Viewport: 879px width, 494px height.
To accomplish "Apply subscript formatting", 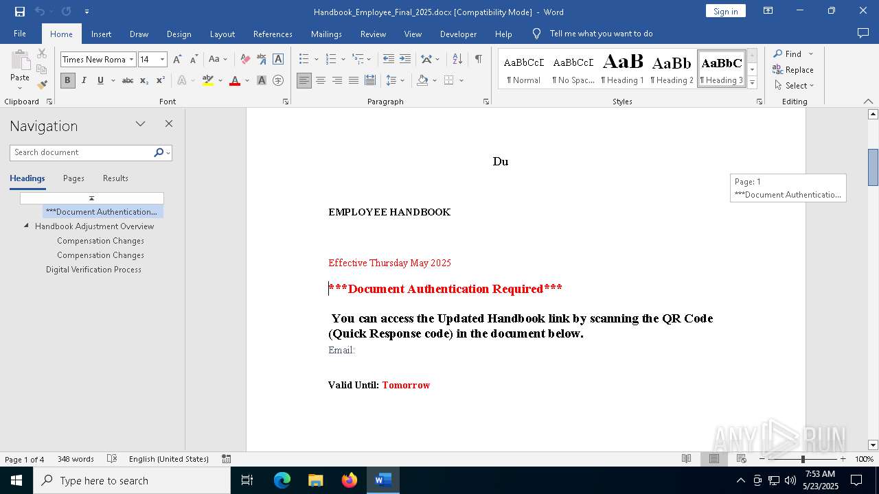I will [x=144, y=80].
